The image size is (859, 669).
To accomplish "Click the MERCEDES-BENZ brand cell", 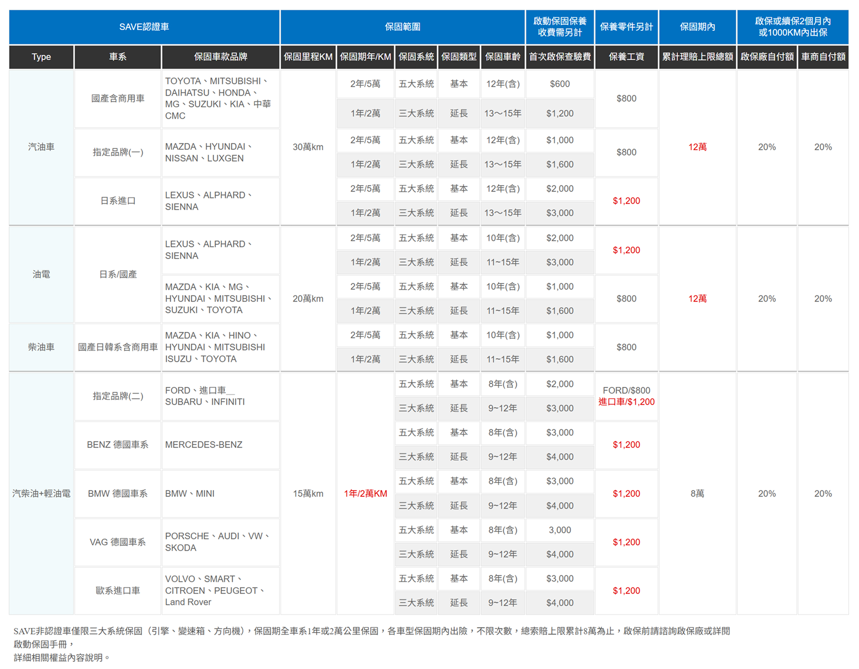I will tap(221, 445).
